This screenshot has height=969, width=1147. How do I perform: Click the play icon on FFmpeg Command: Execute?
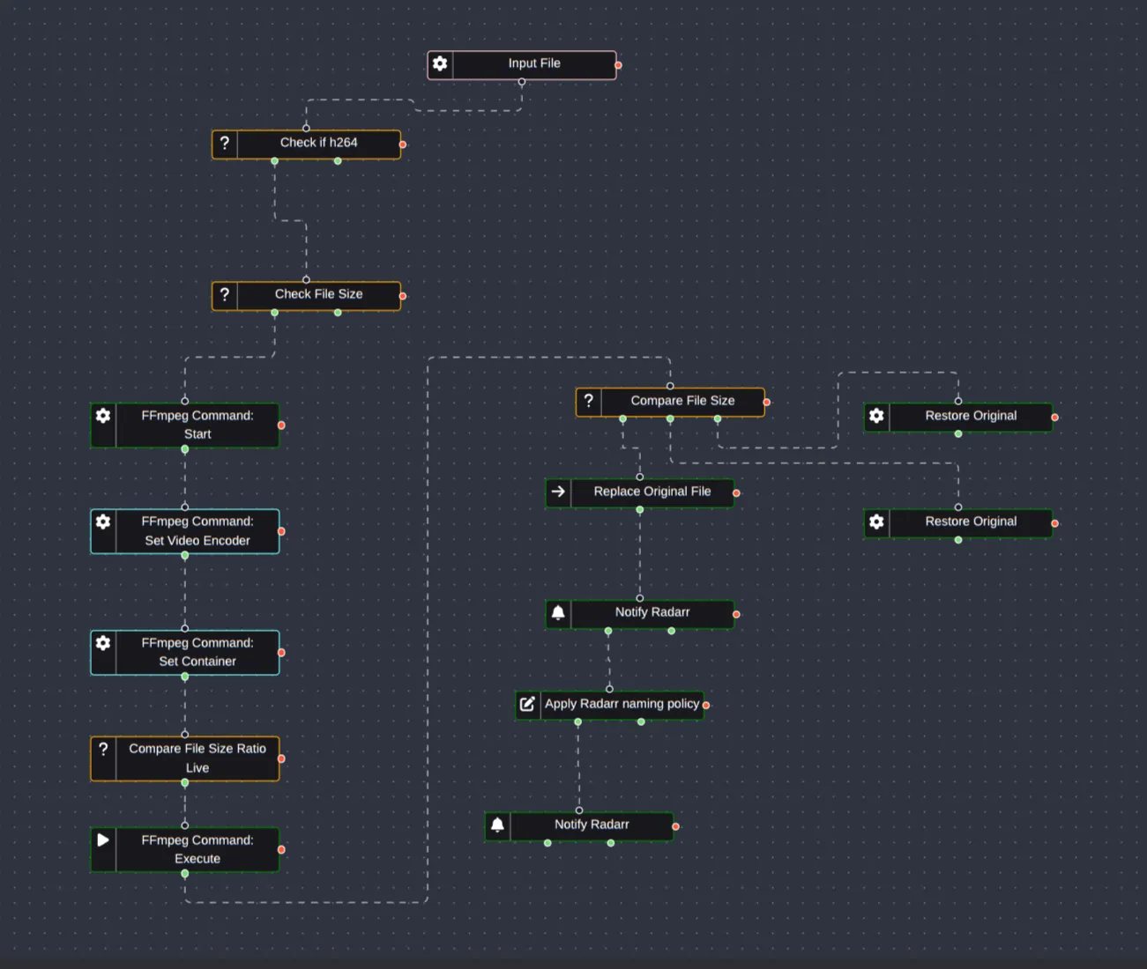click(x=103, y=840)
